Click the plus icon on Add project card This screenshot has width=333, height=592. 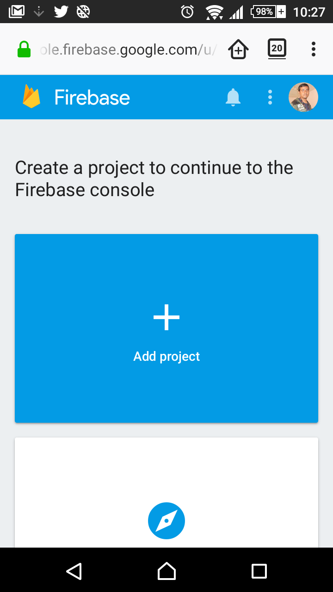(166, 317)
